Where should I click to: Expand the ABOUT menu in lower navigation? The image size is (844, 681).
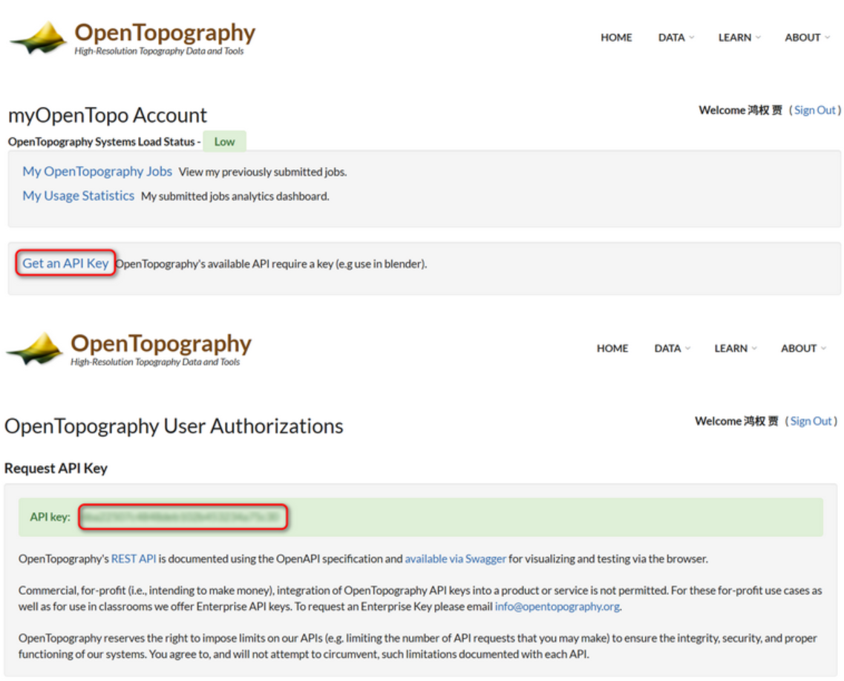pyautogui.click(x=803, y=349)
